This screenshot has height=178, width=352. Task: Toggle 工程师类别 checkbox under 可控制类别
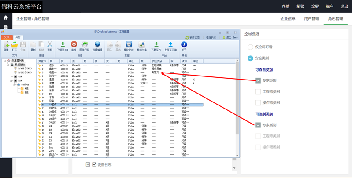[258, 136]
